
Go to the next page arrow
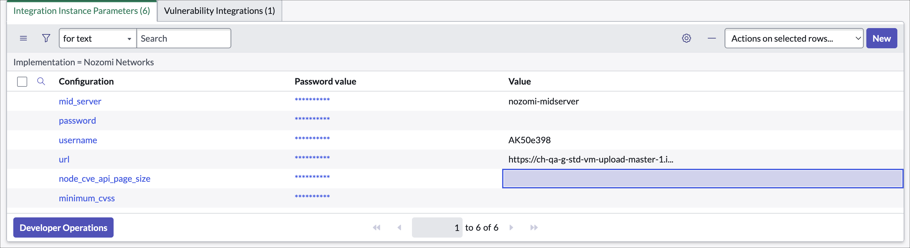[511, 227]
